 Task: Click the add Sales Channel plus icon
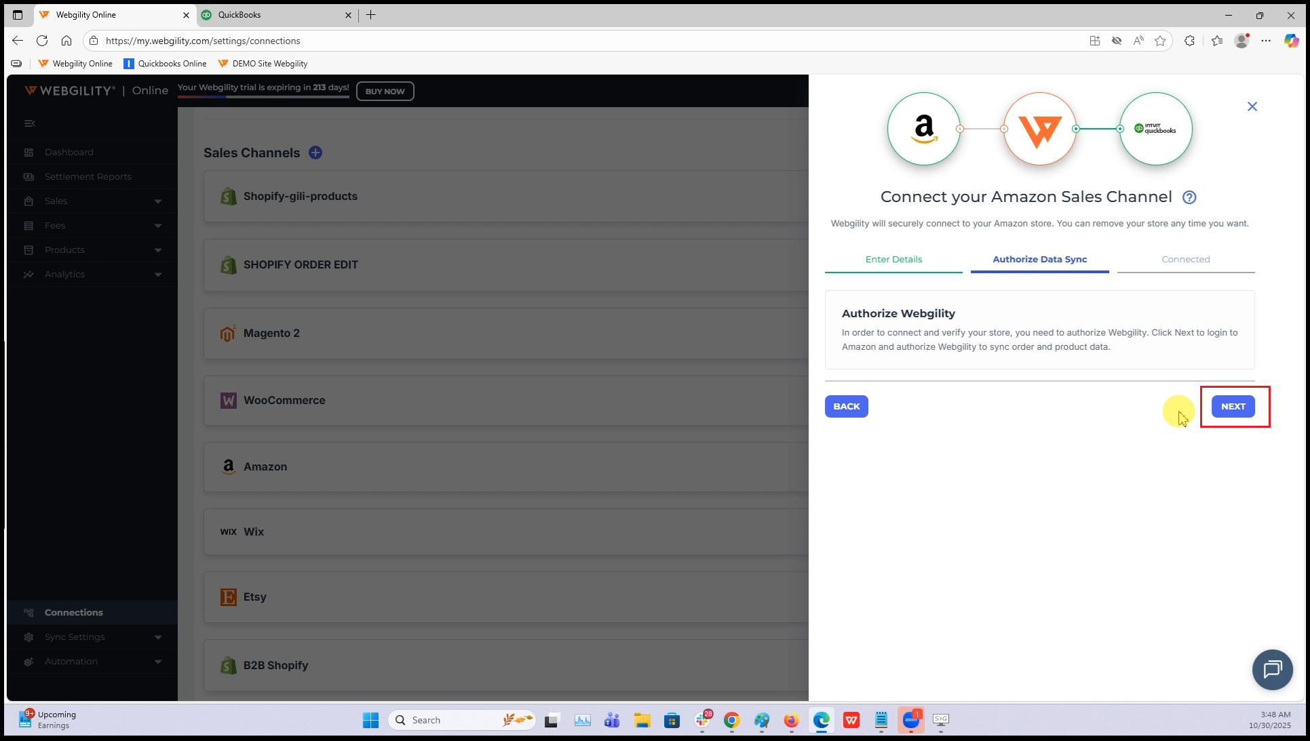pos(315,153)
